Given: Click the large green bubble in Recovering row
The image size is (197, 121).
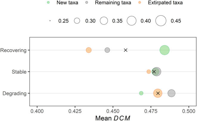Looking at the screenshot, I should (x=165, y=50).
